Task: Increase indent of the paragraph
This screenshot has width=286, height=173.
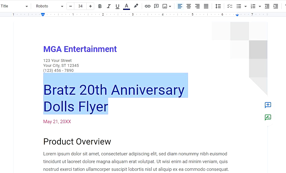Action: point(276,6)
